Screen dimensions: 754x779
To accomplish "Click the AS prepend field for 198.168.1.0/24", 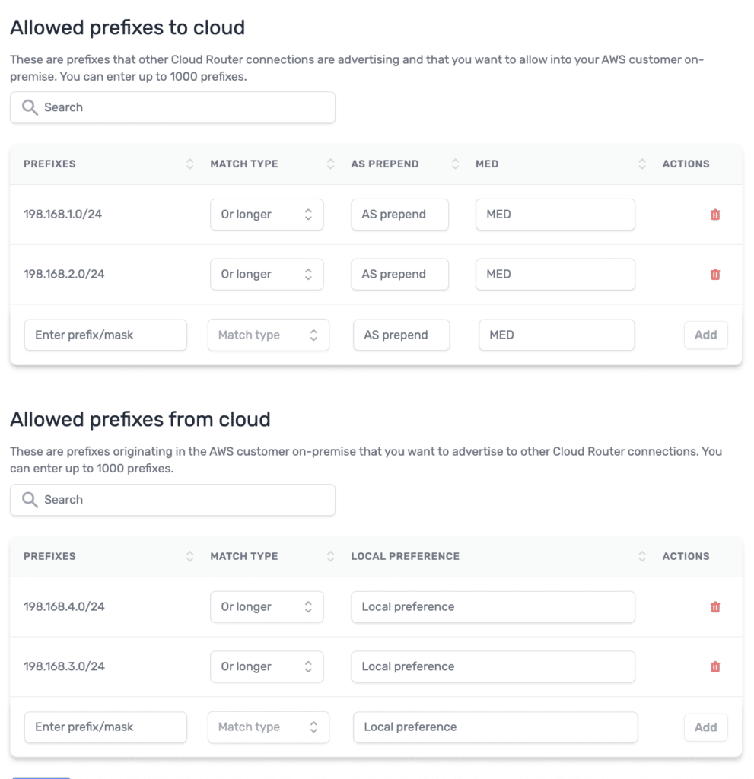I will (399, 214).
